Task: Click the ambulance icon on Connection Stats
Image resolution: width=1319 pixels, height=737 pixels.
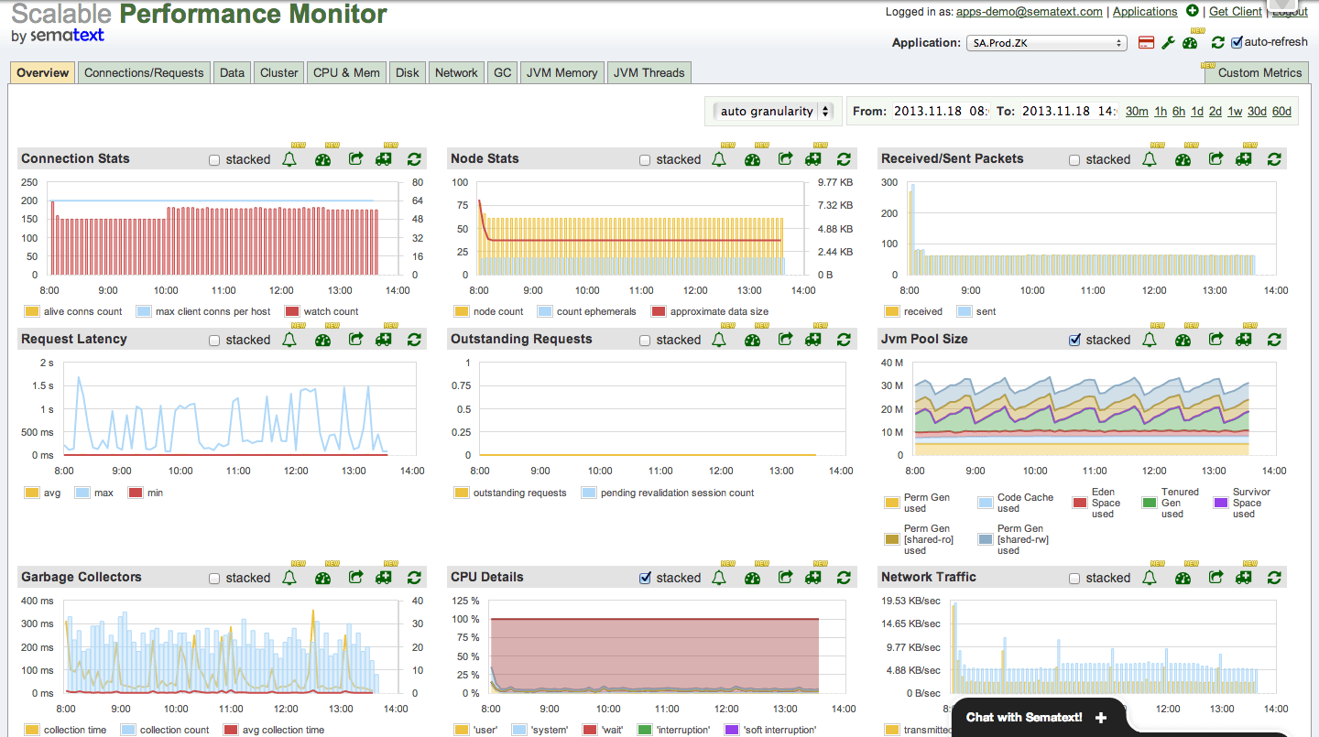Action: [x=385, y=159]
